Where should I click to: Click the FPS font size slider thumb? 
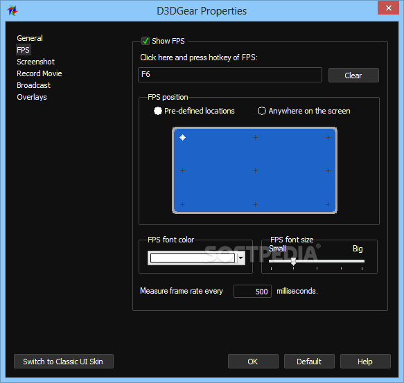pos(293,261)
